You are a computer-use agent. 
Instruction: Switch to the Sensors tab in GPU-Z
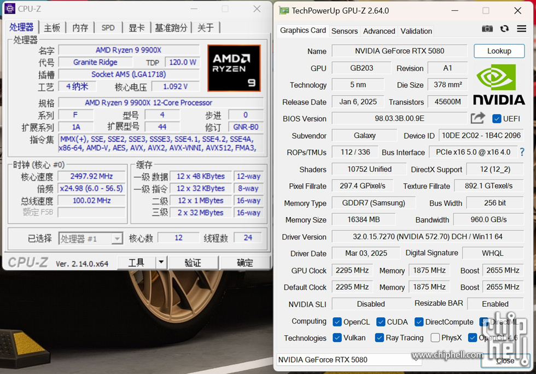click(345, 31)
